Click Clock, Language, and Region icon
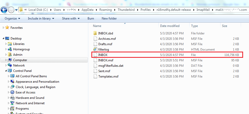Viewport: 249px width, 114px height. pyautogui.click(x=12, y=87)
